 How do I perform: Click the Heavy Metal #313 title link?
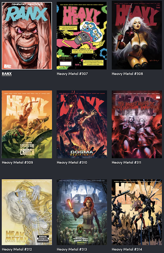(72, 249)
